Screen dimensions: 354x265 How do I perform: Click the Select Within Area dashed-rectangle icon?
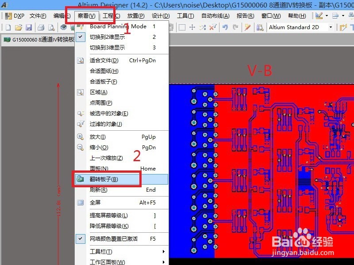[x=182, y=27]
